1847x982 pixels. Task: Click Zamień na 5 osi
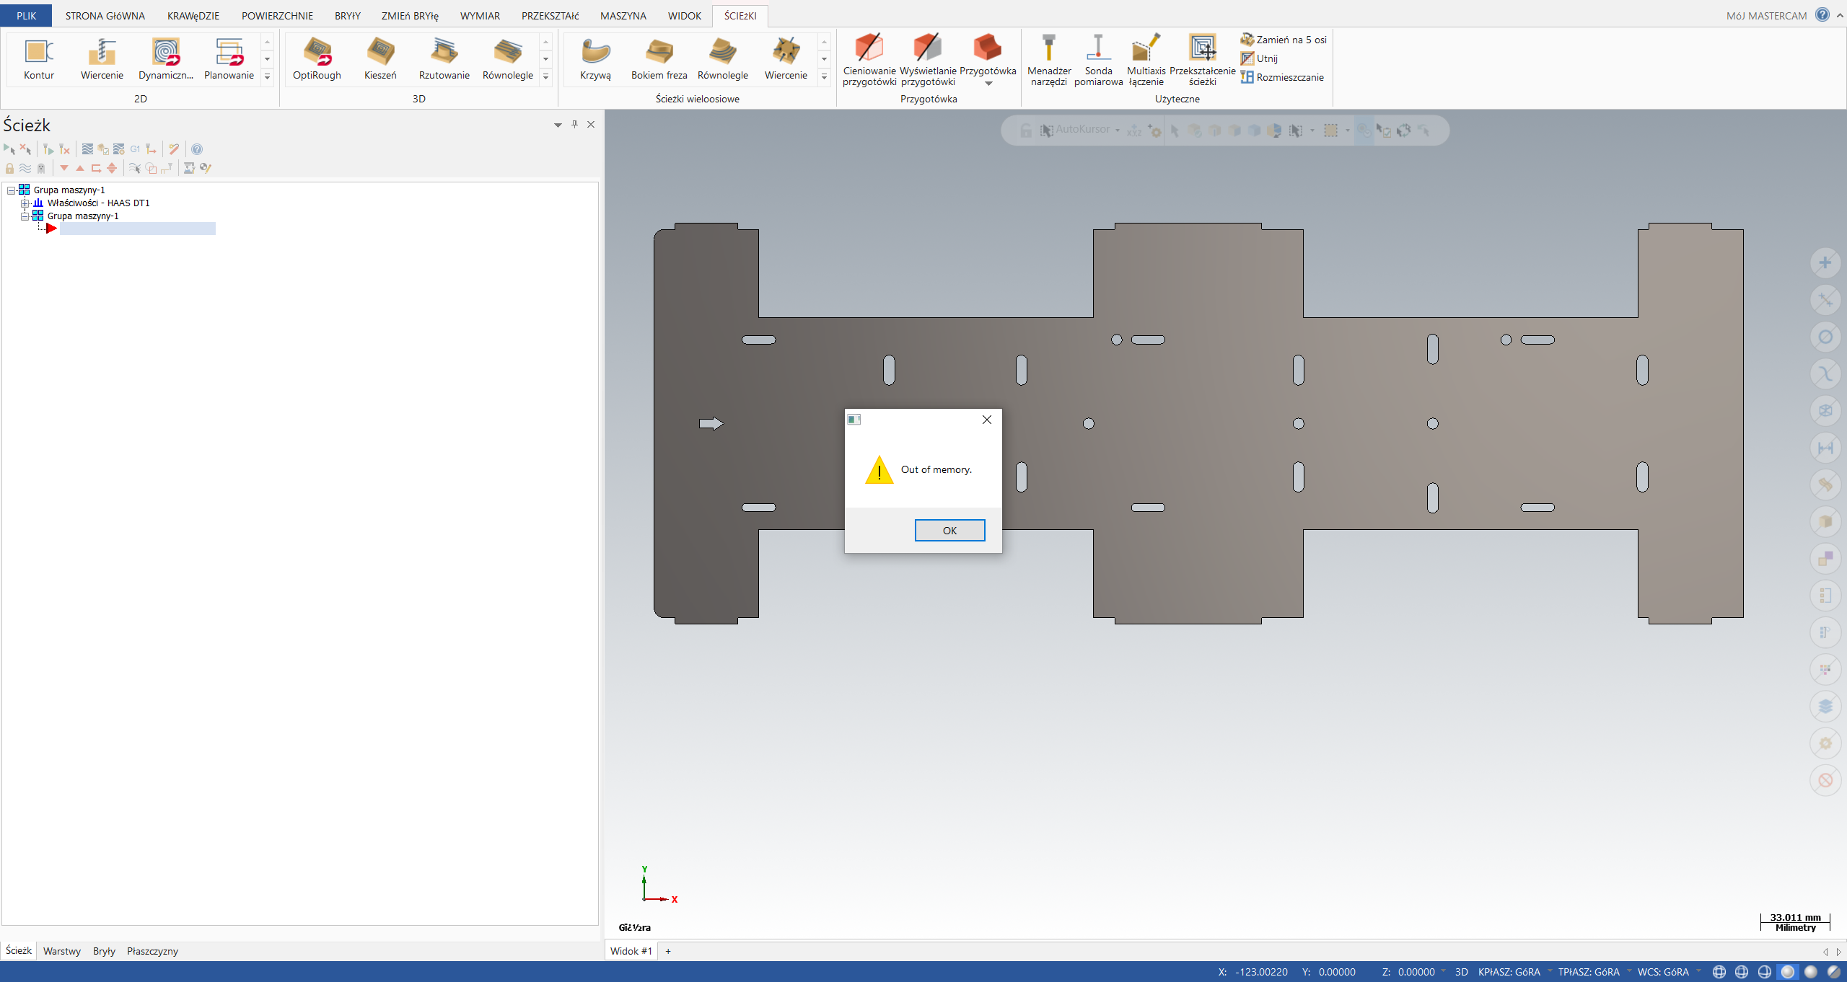point(1284,40)
